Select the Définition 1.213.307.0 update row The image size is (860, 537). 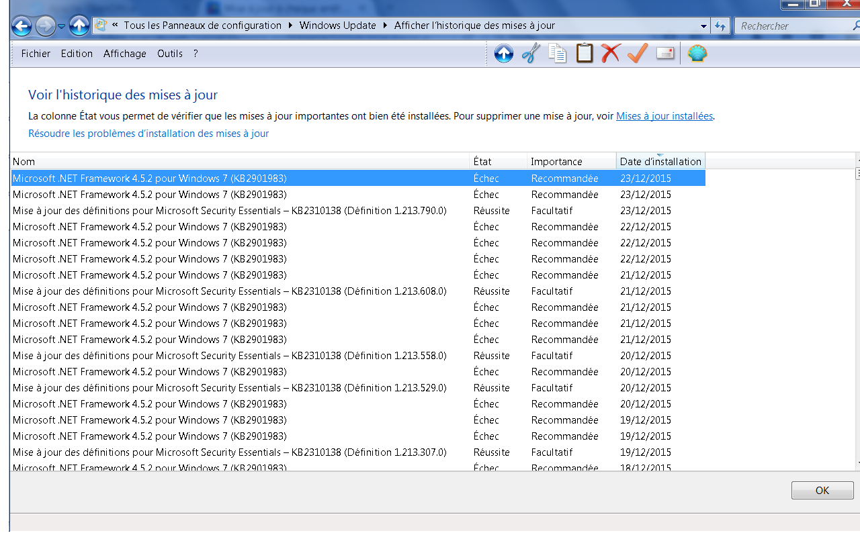pyautogui.click(x=358, y=452)
